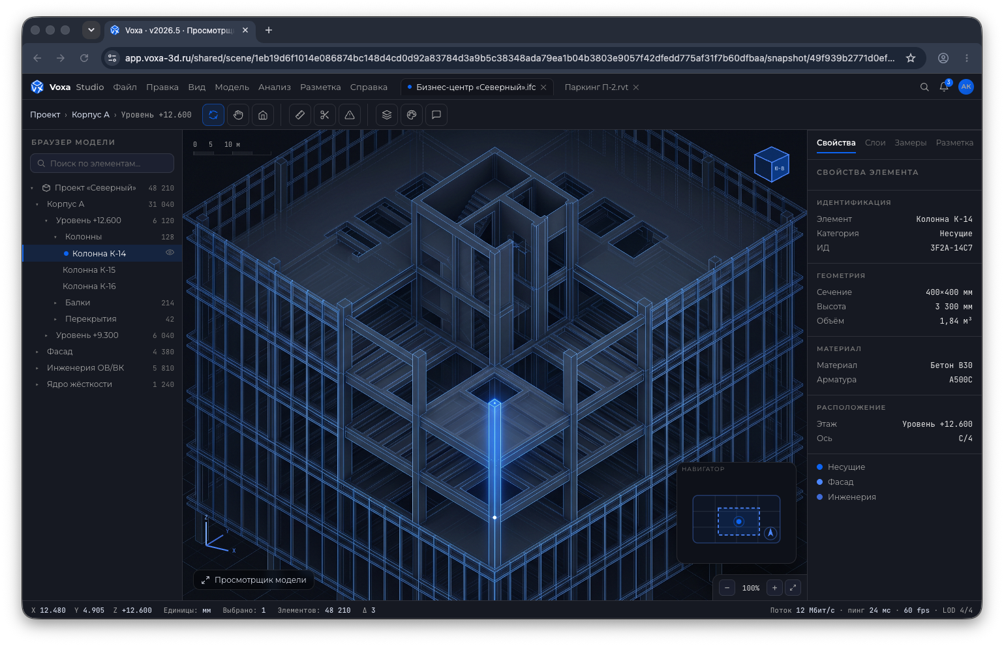This screenshot has width=1004, height=646.
Task: Expand the Балки tree group
Action: [x=55, y=303]
